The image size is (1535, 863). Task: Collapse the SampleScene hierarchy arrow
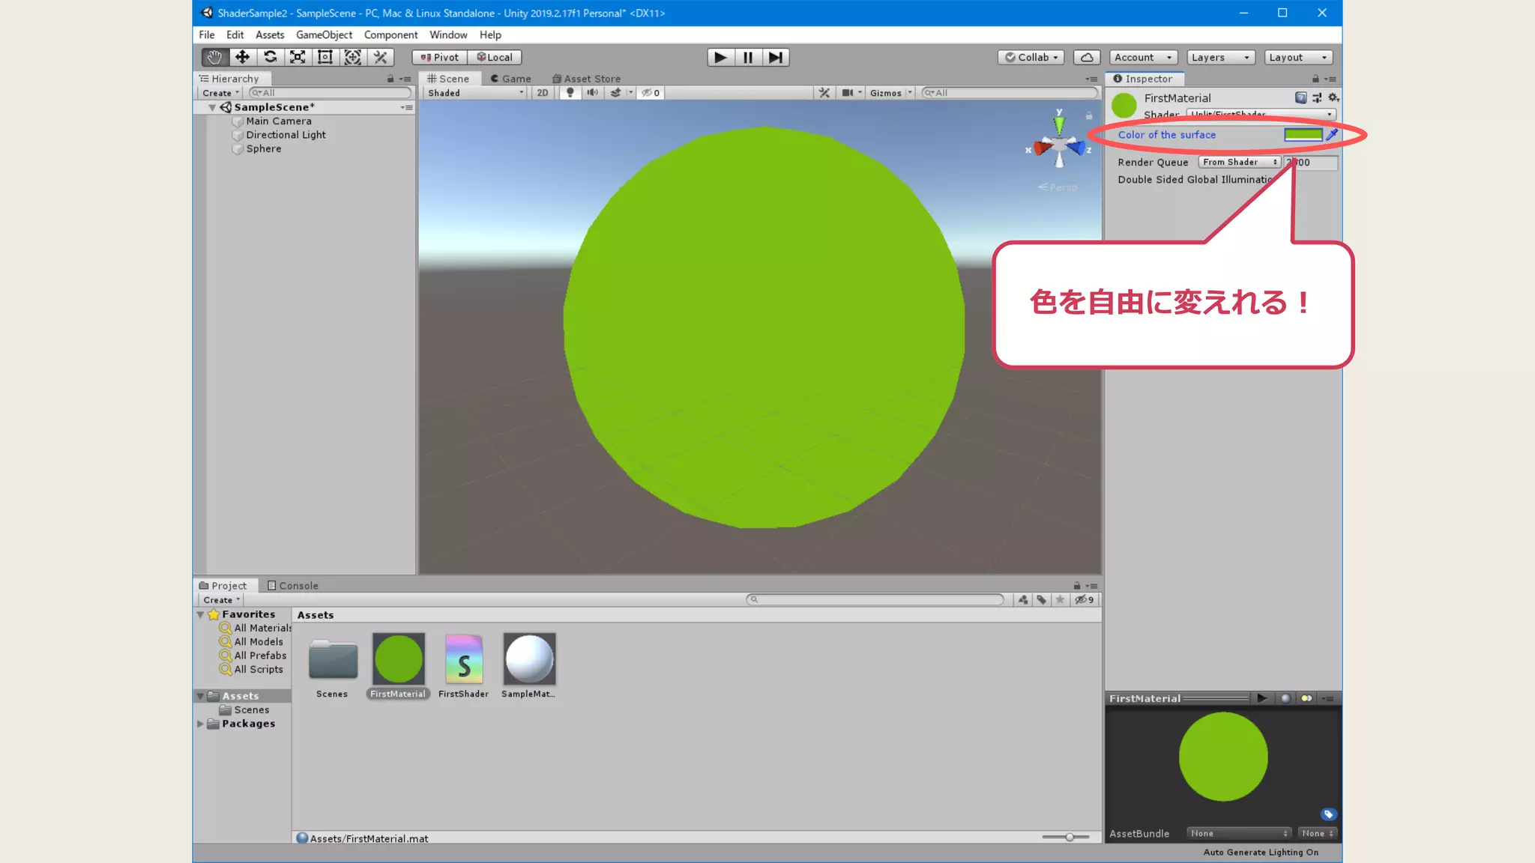212,107
